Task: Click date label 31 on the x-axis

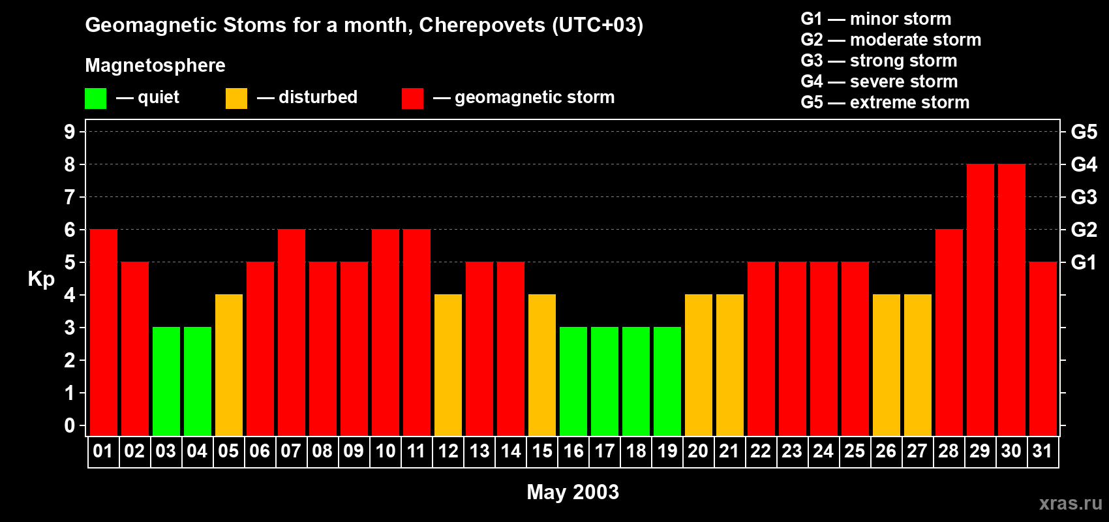Action: pos(1042,452)
